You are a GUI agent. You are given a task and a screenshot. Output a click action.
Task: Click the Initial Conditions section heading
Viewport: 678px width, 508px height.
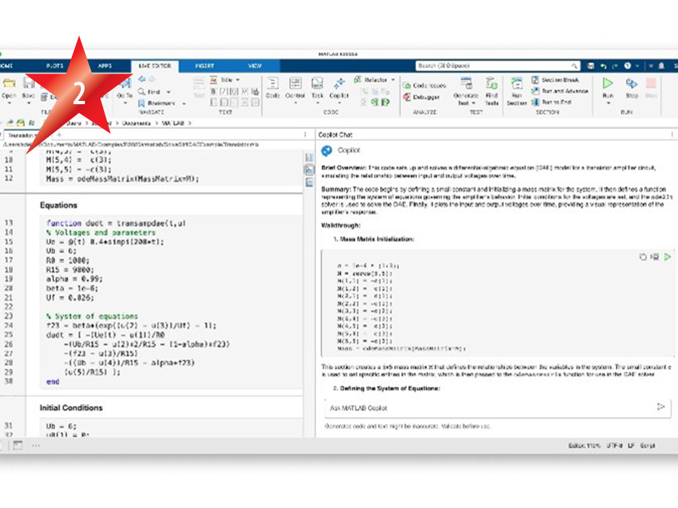[71, 408]
